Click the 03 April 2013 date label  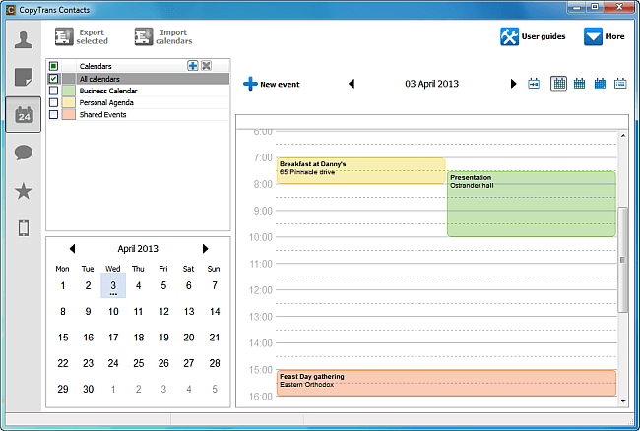431,84
